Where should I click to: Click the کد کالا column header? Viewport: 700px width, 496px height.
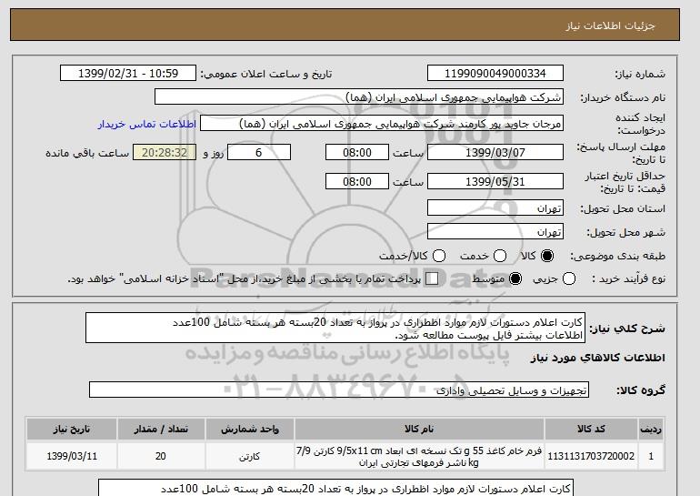pyautogui.click(x=591, y=429)
